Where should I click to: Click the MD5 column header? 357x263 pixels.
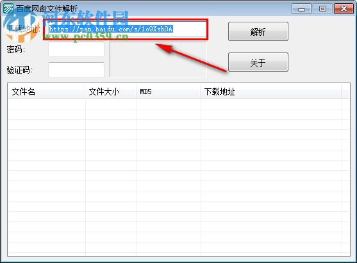(169, 92)
